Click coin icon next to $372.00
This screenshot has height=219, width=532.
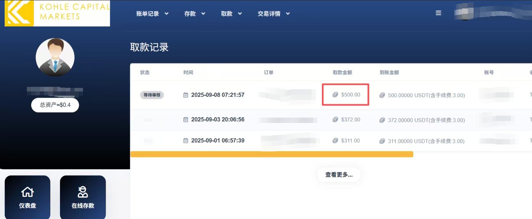click(335, 120)
